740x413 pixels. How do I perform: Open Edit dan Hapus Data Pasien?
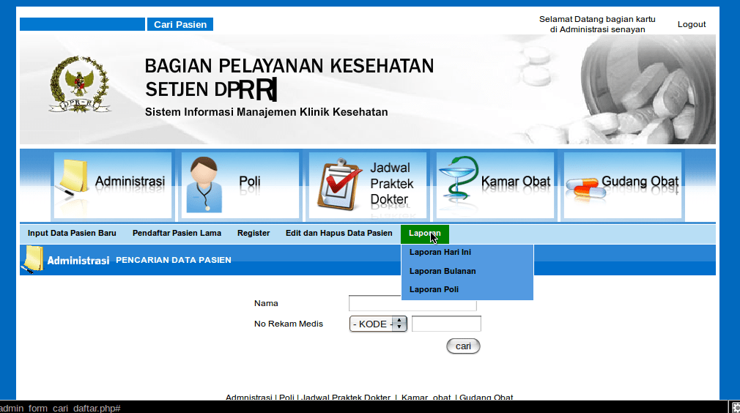(x=338, y=234)
